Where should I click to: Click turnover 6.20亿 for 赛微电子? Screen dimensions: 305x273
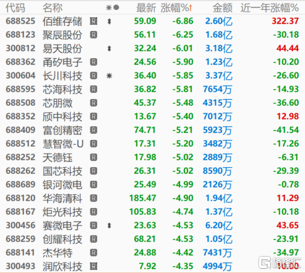pyautogui.click(x=219, y=225)
